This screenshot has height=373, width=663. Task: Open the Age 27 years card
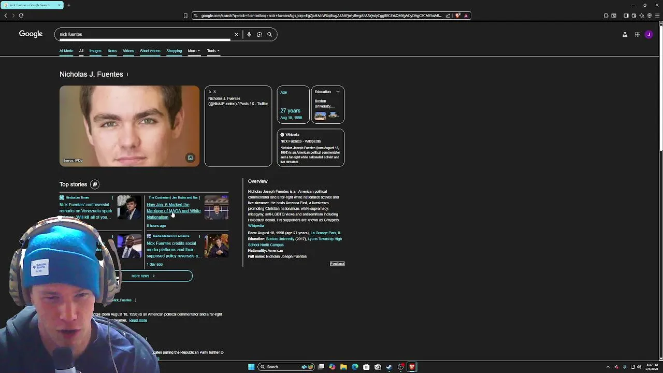pos(293,105)
